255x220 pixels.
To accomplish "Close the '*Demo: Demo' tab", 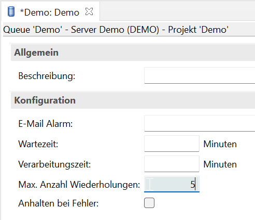I will (89, 11).
